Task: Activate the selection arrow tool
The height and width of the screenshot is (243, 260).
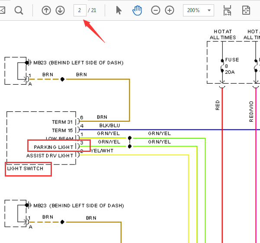Action: pyautogui.click(x=119, y=10)
